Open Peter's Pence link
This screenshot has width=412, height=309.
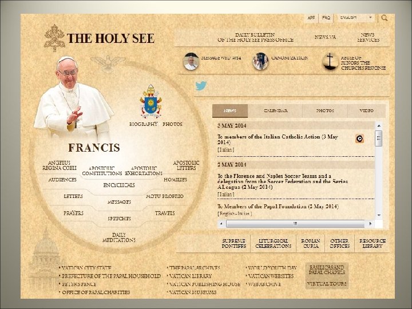tap(79, 284)
